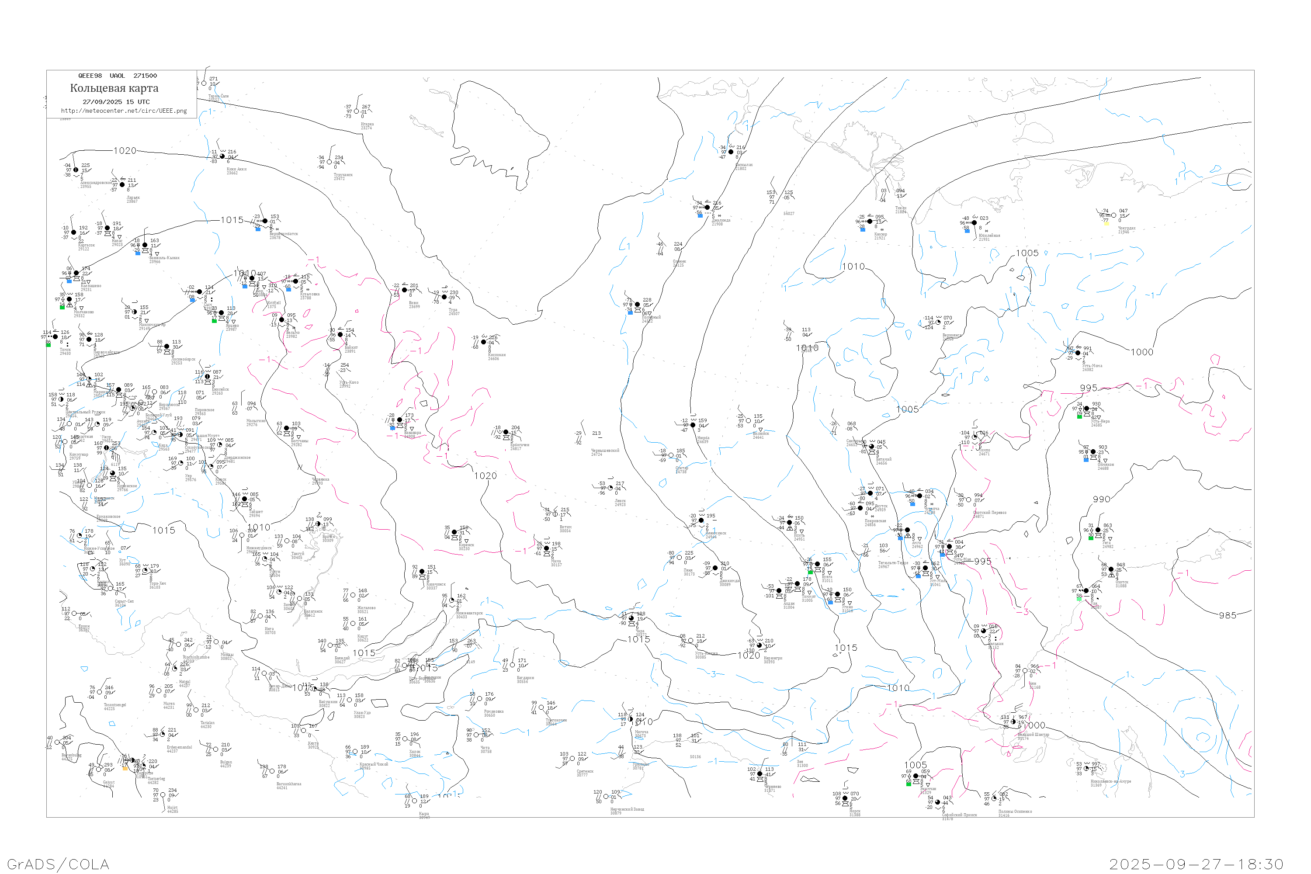Image resolution: width=1311 pixels, height=874 pixels.
Task: Click the Верхоянск station cloud-cover marker
Action: point(938,323)
